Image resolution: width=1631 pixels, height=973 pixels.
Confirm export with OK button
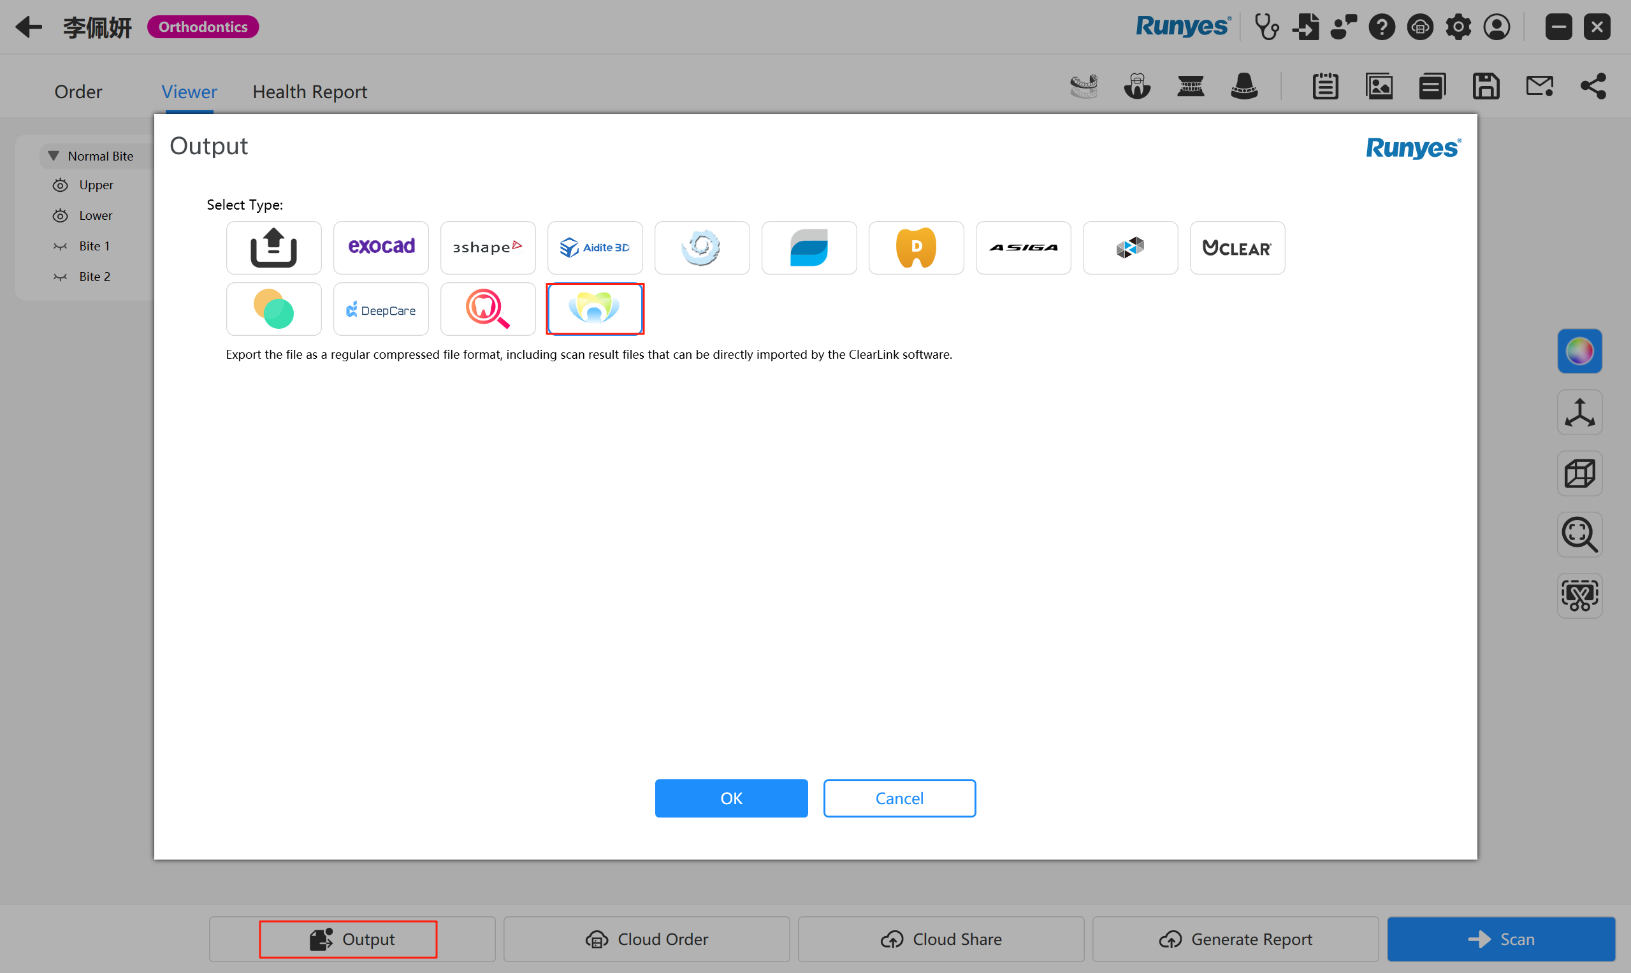point(731,798)
